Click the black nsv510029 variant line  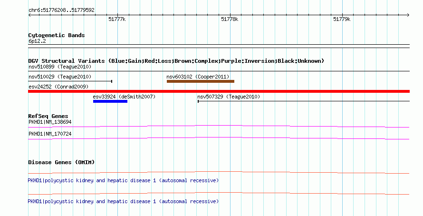pyautogui.click(x=70, y=81)
